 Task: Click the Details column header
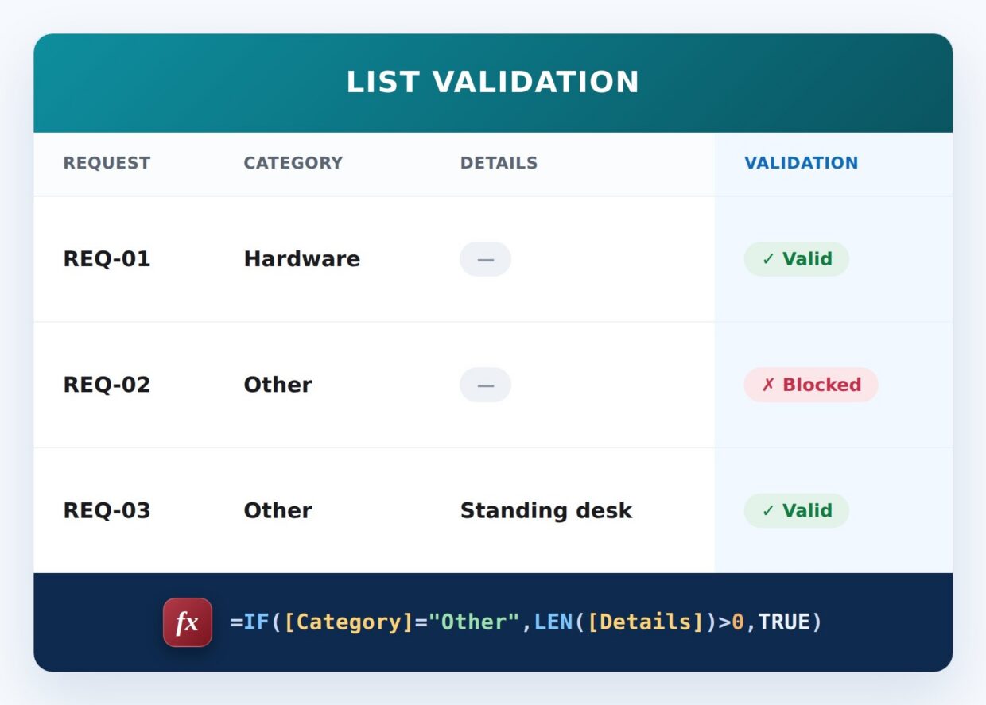tap(499, 163)
